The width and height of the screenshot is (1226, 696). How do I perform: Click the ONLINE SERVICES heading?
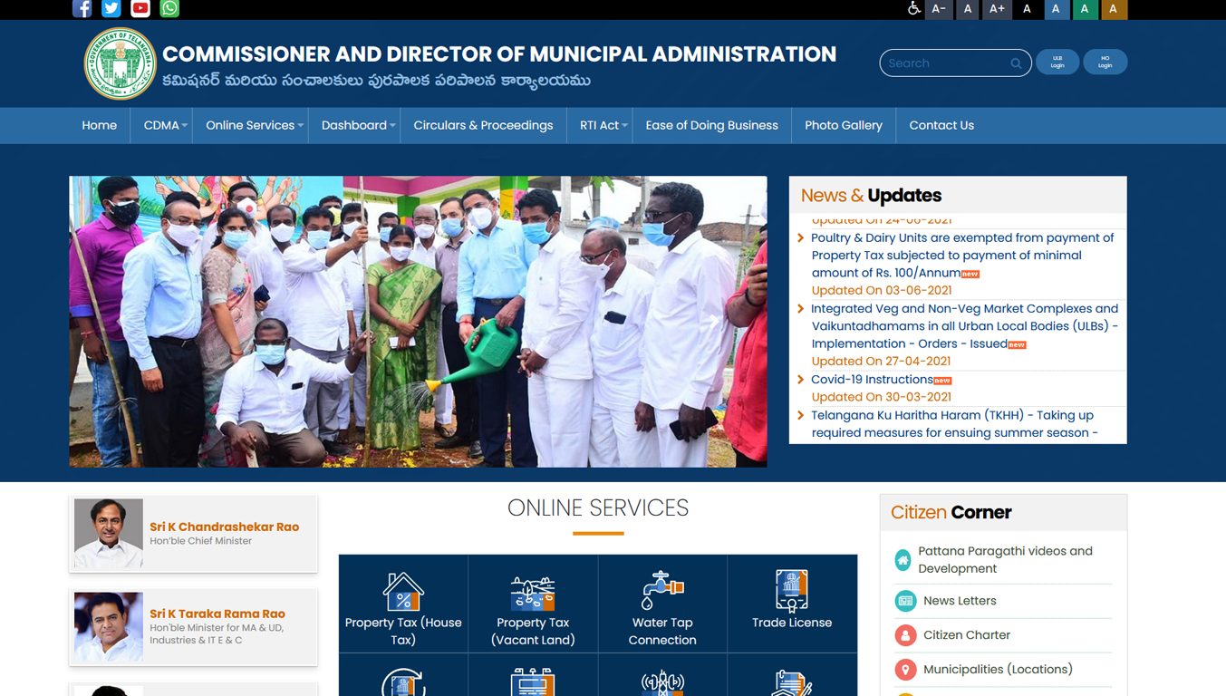pyautogui.click(x=598, y=508)
